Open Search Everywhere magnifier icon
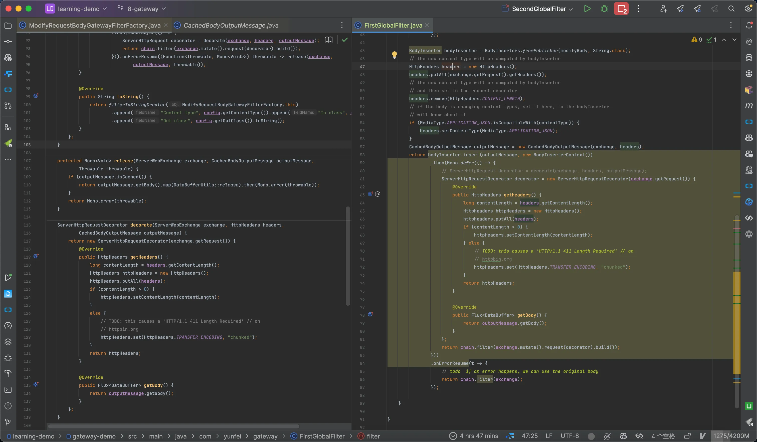 (731, 9)
